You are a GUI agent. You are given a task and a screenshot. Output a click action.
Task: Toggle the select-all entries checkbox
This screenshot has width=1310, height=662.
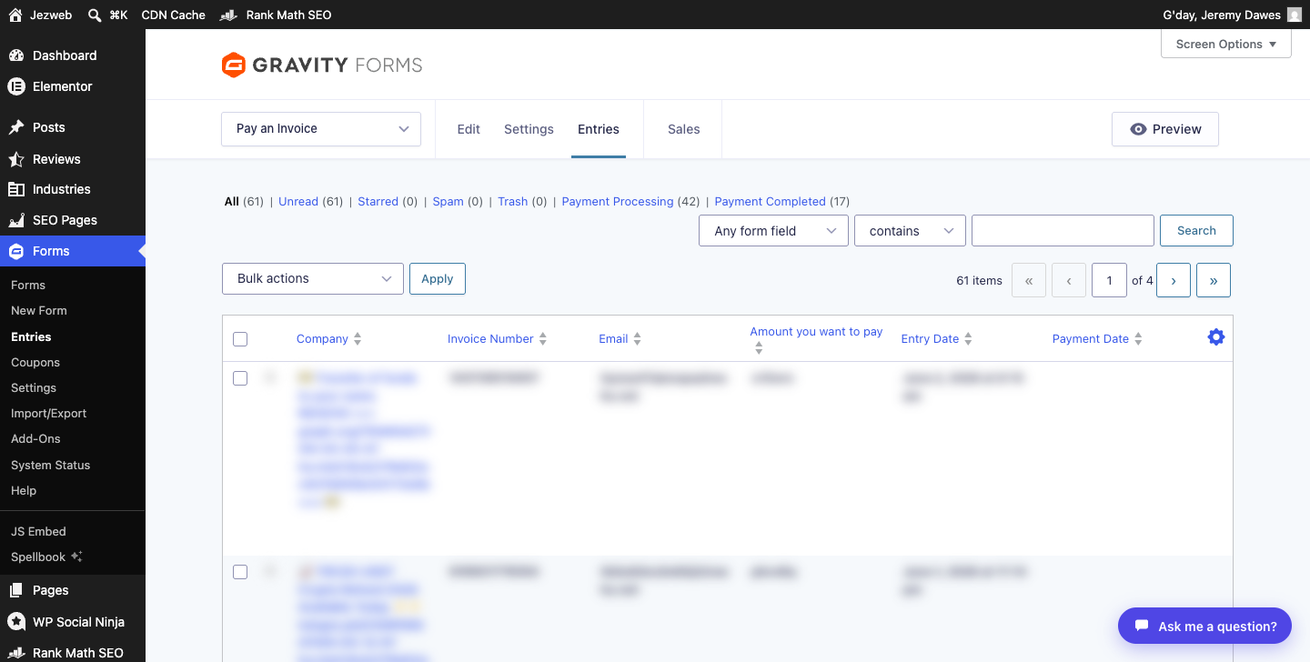point(240,339)
